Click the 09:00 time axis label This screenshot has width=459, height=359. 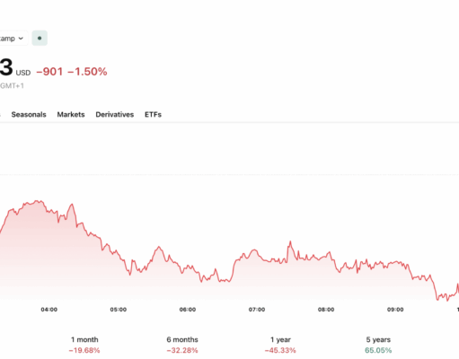(395, 310)
